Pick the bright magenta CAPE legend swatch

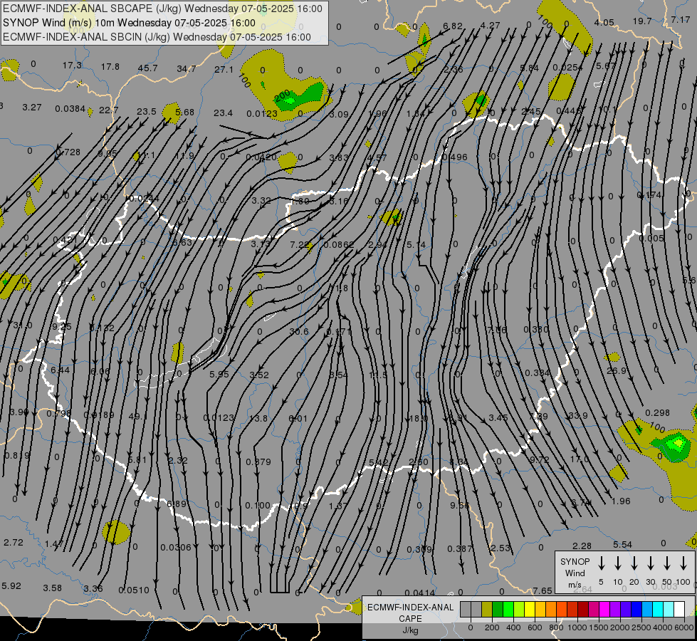click(x=604, y=609)
